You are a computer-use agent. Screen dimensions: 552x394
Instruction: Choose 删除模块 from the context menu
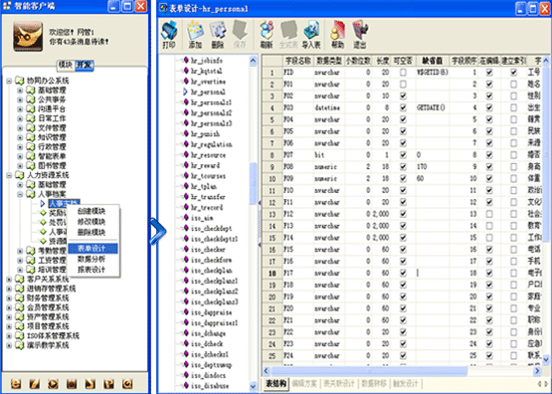point(92,233)
